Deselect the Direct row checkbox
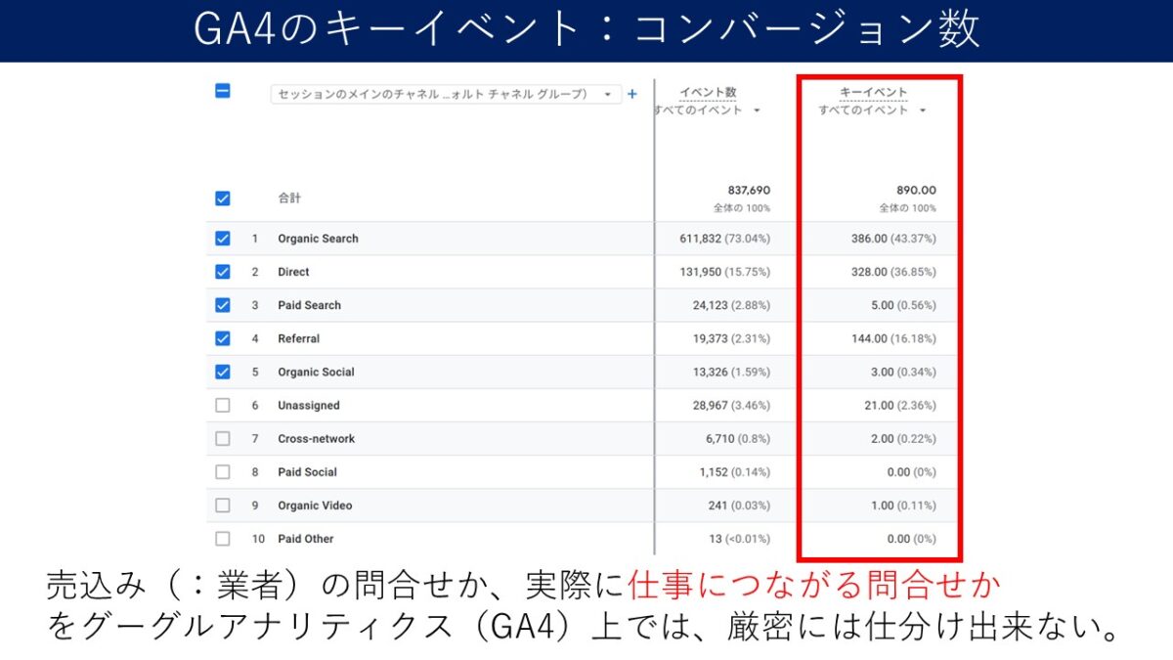The width and height of the screenshot is (1173, 660). (223, 272)
